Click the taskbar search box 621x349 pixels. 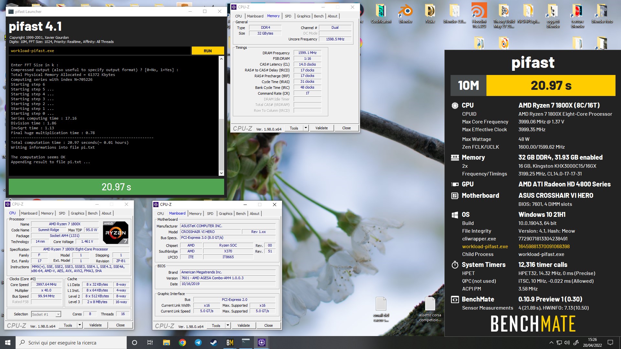(71, 343)
